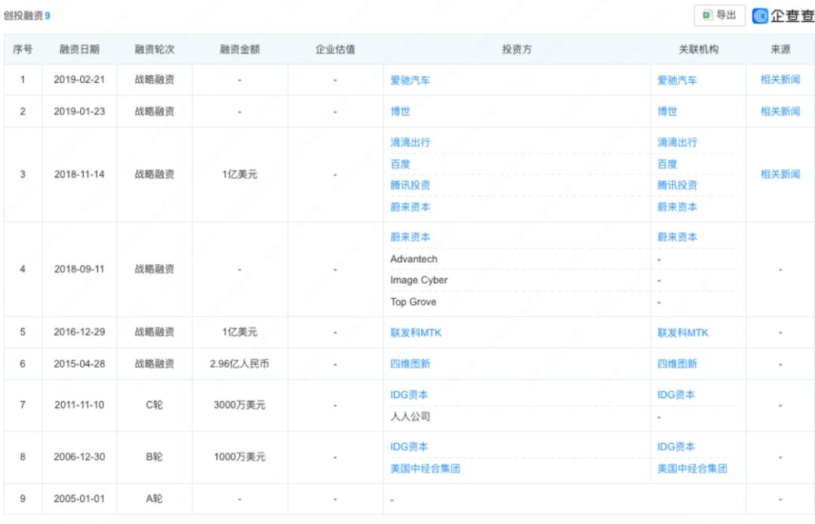This screenshot has height=524, width=815.
Task: Open 美国中经合集团 investor link
Action: [425, 468]
